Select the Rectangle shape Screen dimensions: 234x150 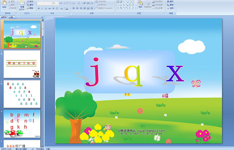pos(130,2)
